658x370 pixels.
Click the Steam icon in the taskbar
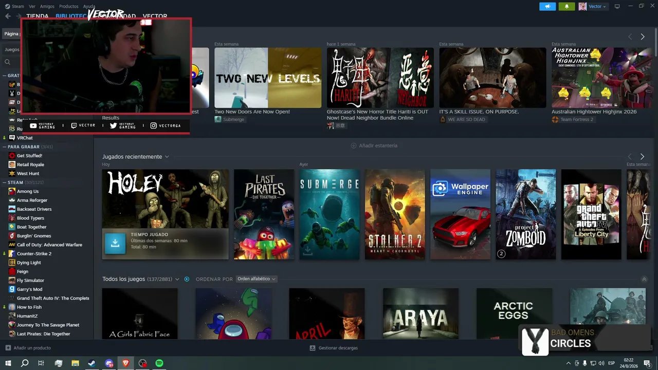[x=92, y=363]
